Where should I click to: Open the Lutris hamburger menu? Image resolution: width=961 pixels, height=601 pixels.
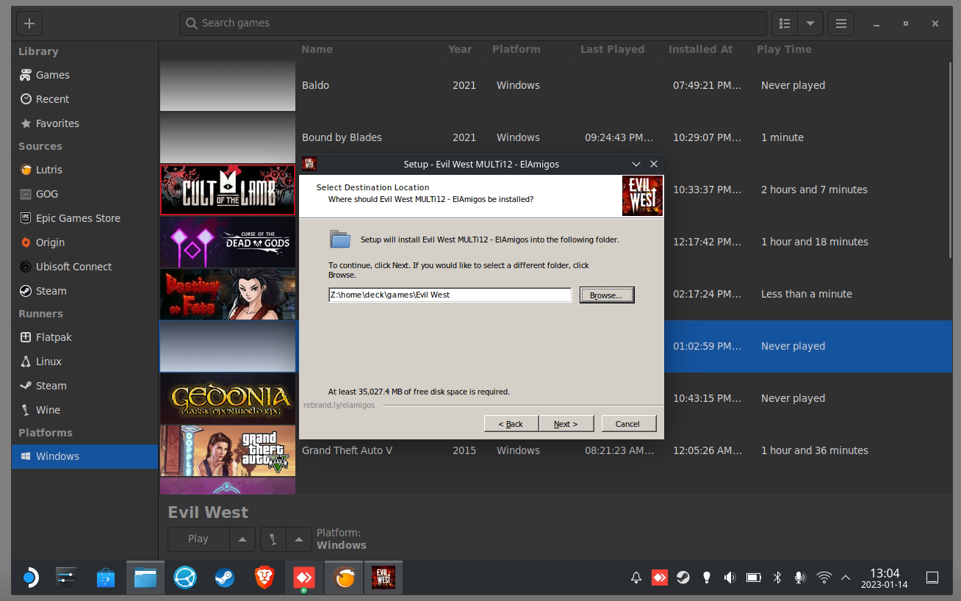pyautogui.click(x=841, y=24)
